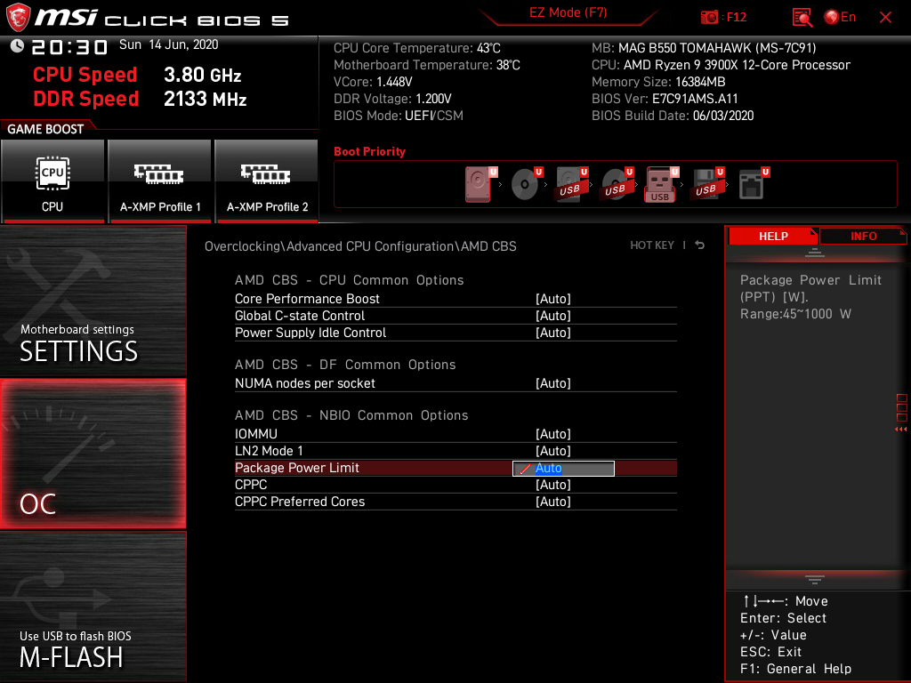Click the AMD CBS - CPU Common Options header
The image size is (911, 683).
point(349,280)
